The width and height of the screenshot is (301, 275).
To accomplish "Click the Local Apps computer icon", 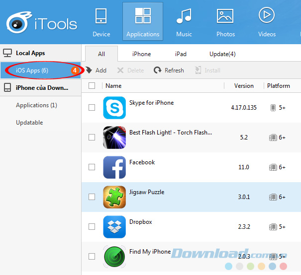I will (7, 53).
